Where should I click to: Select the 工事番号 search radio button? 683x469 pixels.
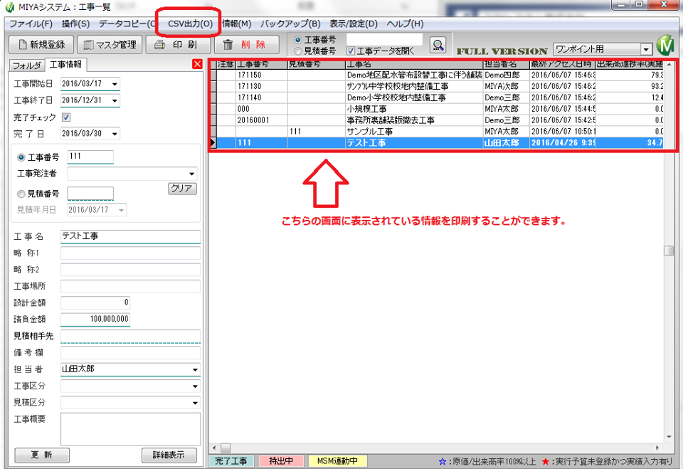(x=298, y=40)
